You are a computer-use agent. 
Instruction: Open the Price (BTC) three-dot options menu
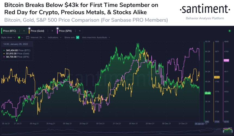point(20,31)
